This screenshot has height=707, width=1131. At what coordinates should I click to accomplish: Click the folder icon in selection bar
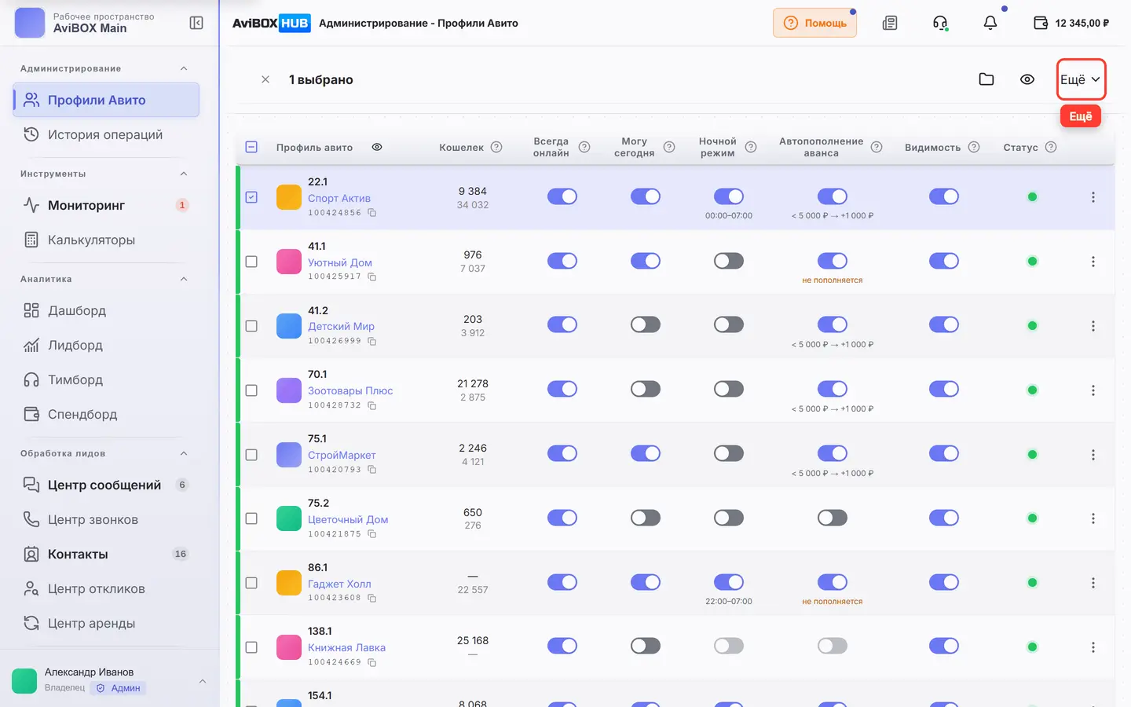pos(986,79)
